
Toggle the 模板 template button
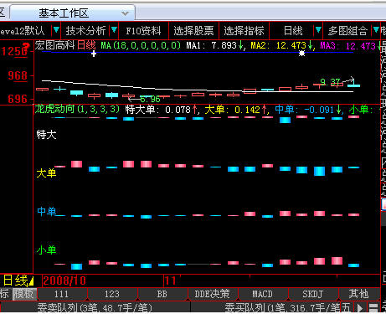24,294
